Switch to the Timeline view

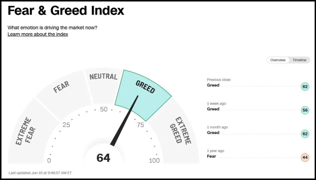pyautogui.click(x=299, y=60)
